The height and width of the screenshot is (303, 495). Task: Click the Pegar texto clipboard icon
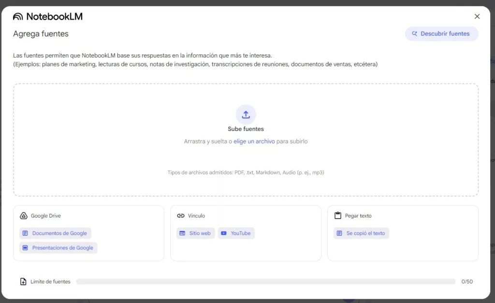338,216
